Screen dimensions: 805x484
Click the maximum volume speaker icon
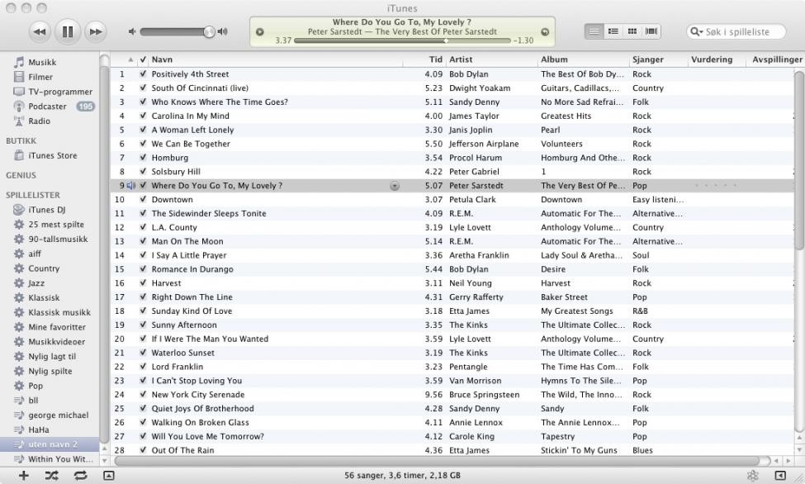(222, 31)
